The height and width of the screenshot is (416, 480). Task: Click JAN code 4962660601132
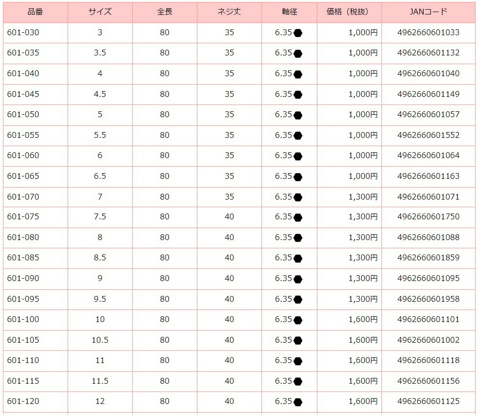[428, 53]
